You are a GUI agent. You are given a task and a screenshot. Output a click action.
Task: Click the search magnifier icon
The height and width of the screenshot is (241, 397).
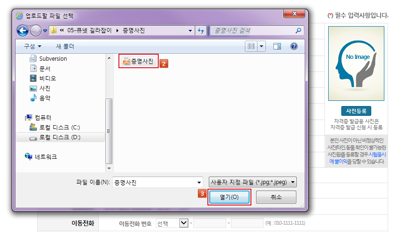coord(299,30)
